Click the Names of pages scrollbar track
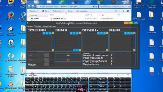Image resolution: width=163 pixels, height=92 pixels. point(53,42)
